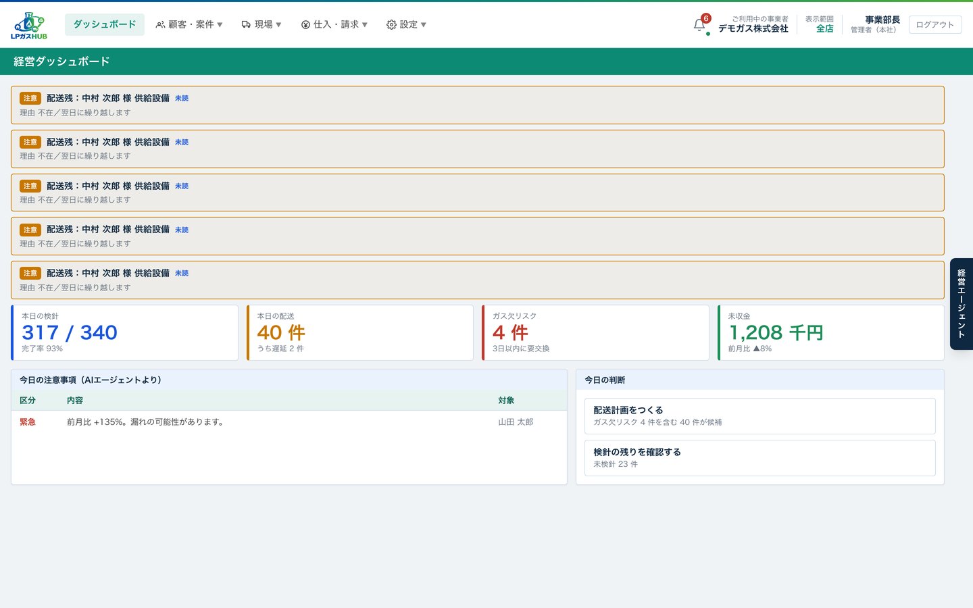Screen dimensions: 973x608
Task: Open the notification bell icon
Action: tap(699, 25)
